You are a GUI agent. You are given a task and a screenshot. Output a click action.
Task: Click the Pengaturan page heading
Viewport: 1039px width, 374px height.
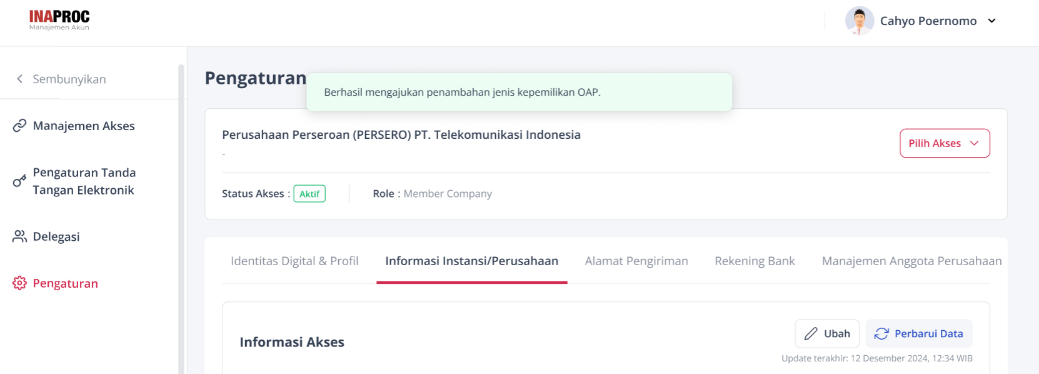(x=256, y=78)
